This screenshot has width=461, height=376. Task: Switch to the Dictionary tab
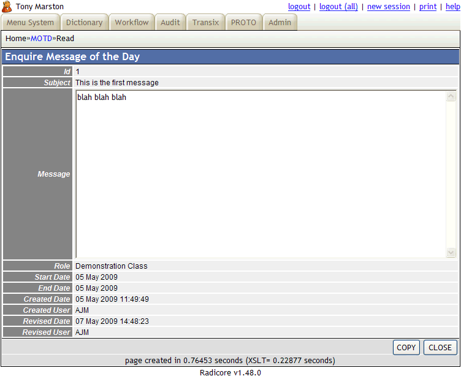click(85, 23)
